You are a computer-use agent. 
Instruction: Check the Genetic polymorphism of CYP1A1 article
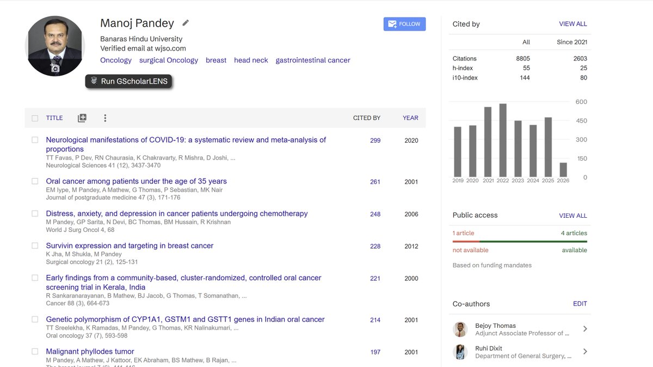[x=35, y=320]
